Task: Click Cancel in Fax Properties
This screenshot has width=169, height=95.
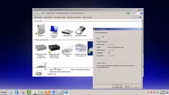Action: coord(127,86)
